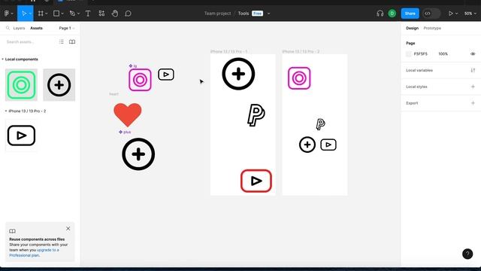Screen dimensions: 481x271
Task: Click the Search assets field
Action: 30,42
